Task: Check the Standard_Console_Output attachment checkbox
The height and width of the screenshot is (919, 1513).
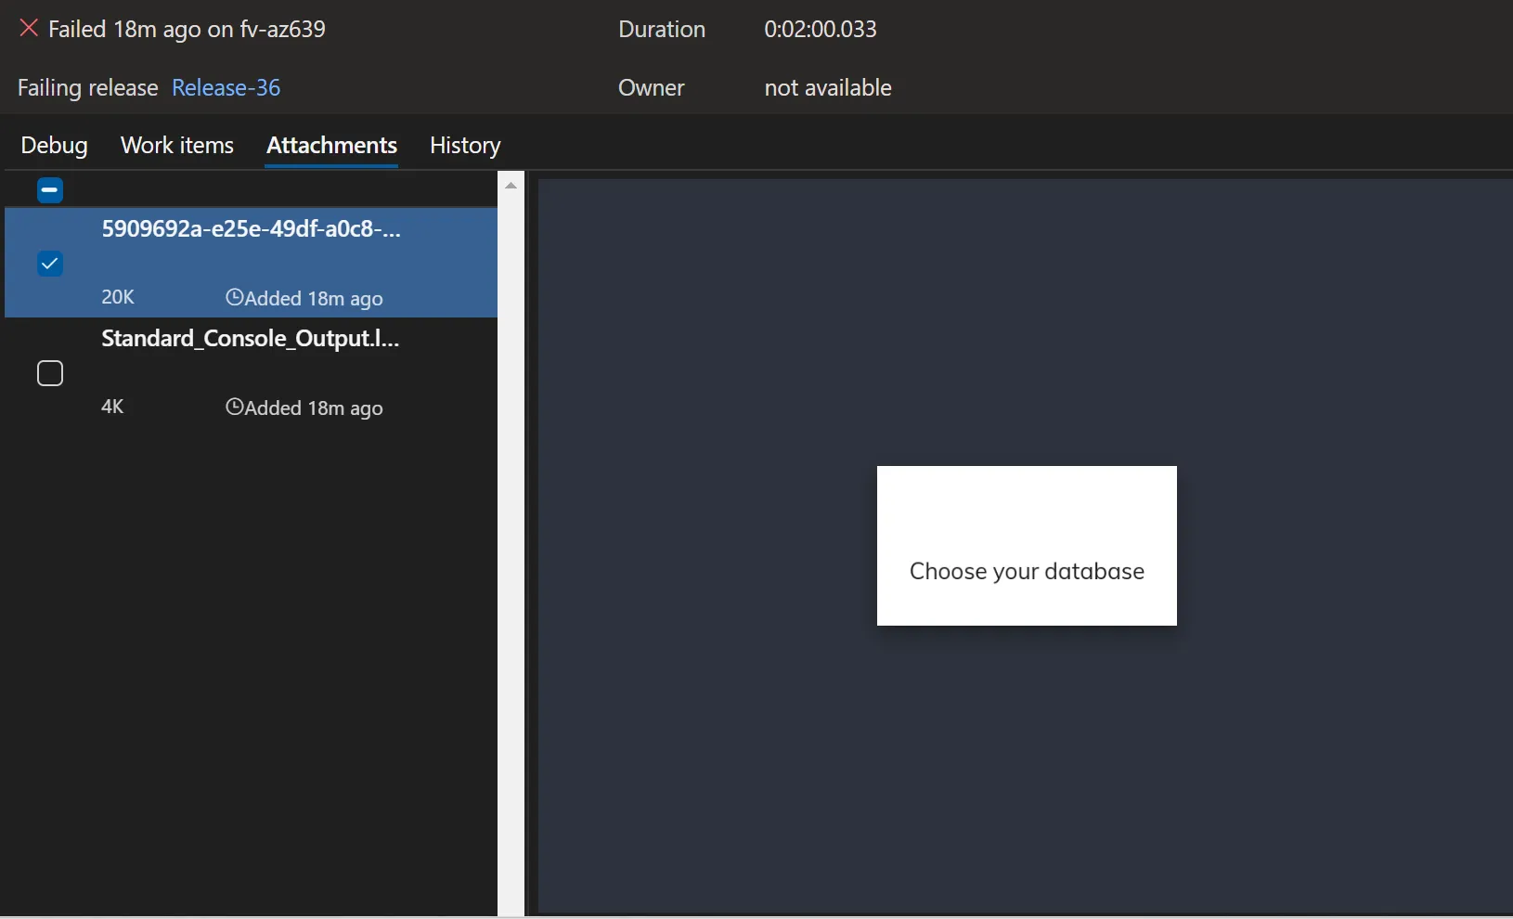Action: pos(50,373)
